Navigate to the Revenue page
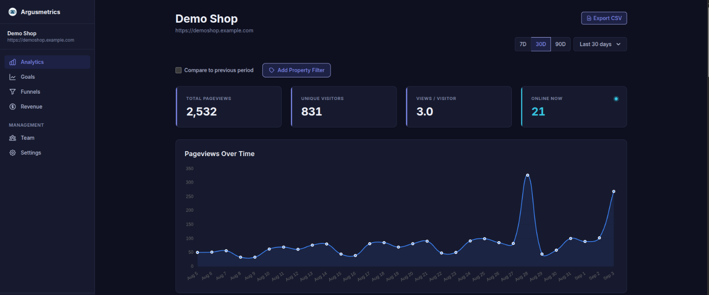Viewport: 709px width, 295px height. (x=47, y=107)
